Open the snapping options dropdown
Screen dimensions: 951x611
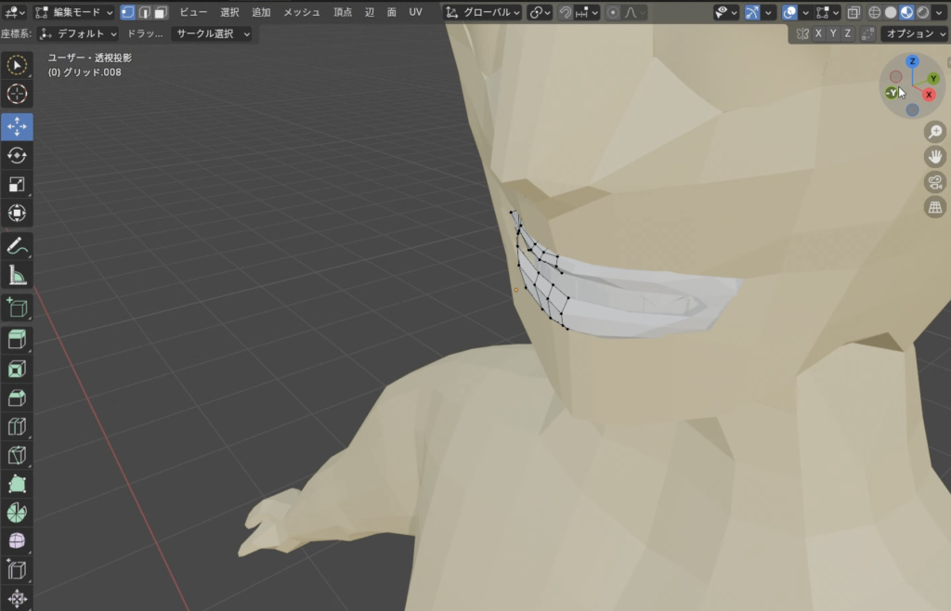(587, 12)
